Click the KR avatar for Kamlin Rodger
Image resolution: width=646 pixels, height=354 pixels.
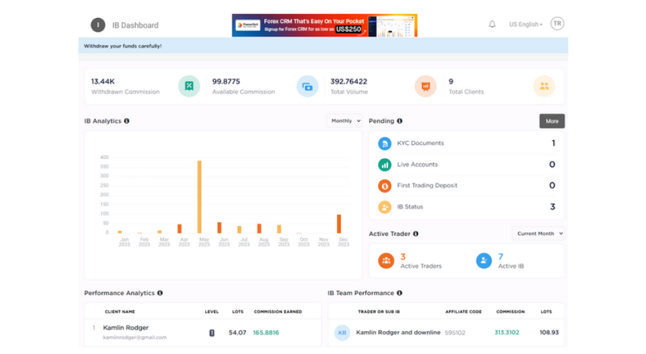click(342, 333)
